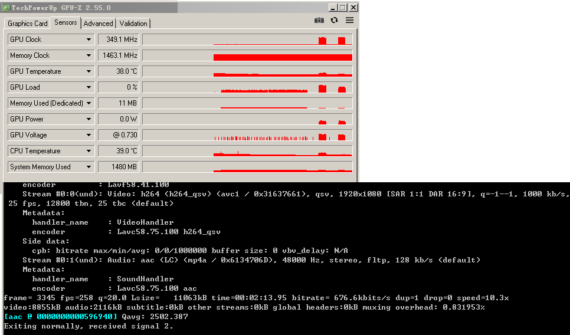Open the hamburger menu in GPU-Z
The width and height of the screenshot is (570, 335).
coord(349,20)
